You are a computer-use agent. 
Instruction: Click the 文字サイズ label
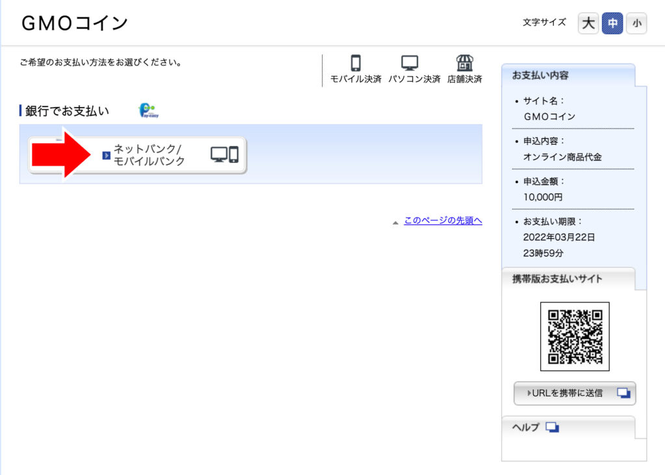click(544, 23)
